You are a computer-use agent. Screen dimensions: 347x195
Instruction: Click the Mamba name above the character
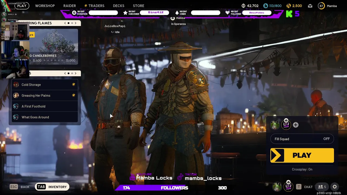(181, 18)
